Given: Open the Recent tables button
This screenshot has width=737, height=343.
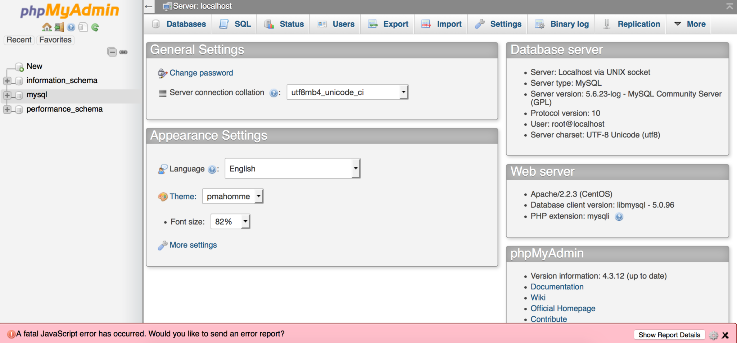Looking at the screenshot, I should point(19,40).
